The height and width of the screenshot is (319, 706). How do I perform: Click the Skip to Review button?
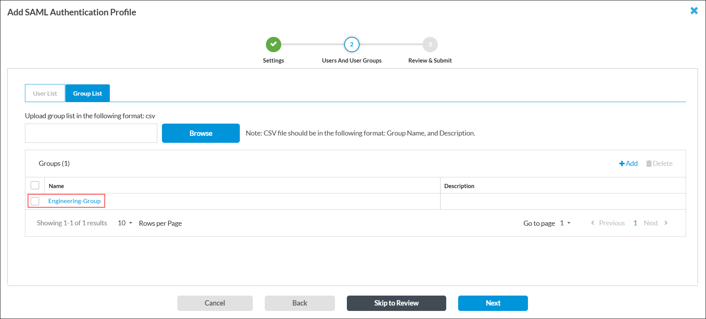click(x=396, y=303)
